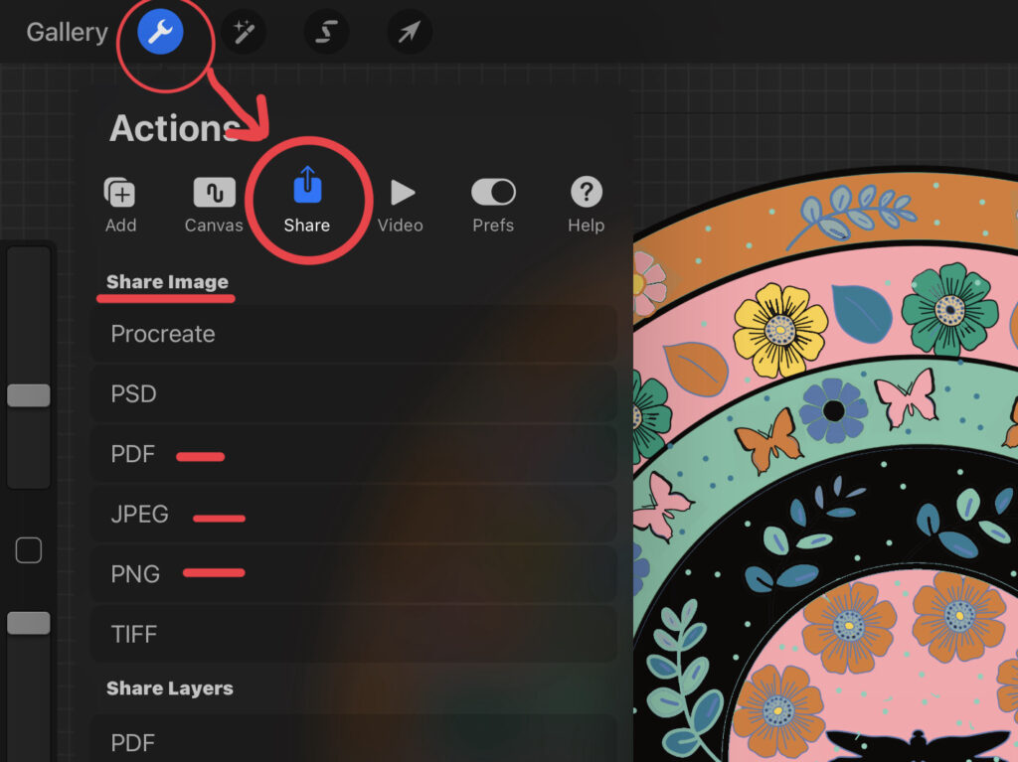This screenshot has height=762, width=1018.
Task: Open the Share tab in Actions
Action: click(x=307, y=200)
